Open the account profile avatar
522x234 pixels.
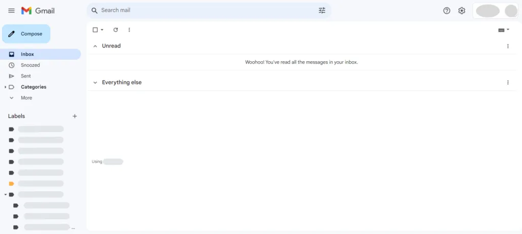(x=511, y=11)
